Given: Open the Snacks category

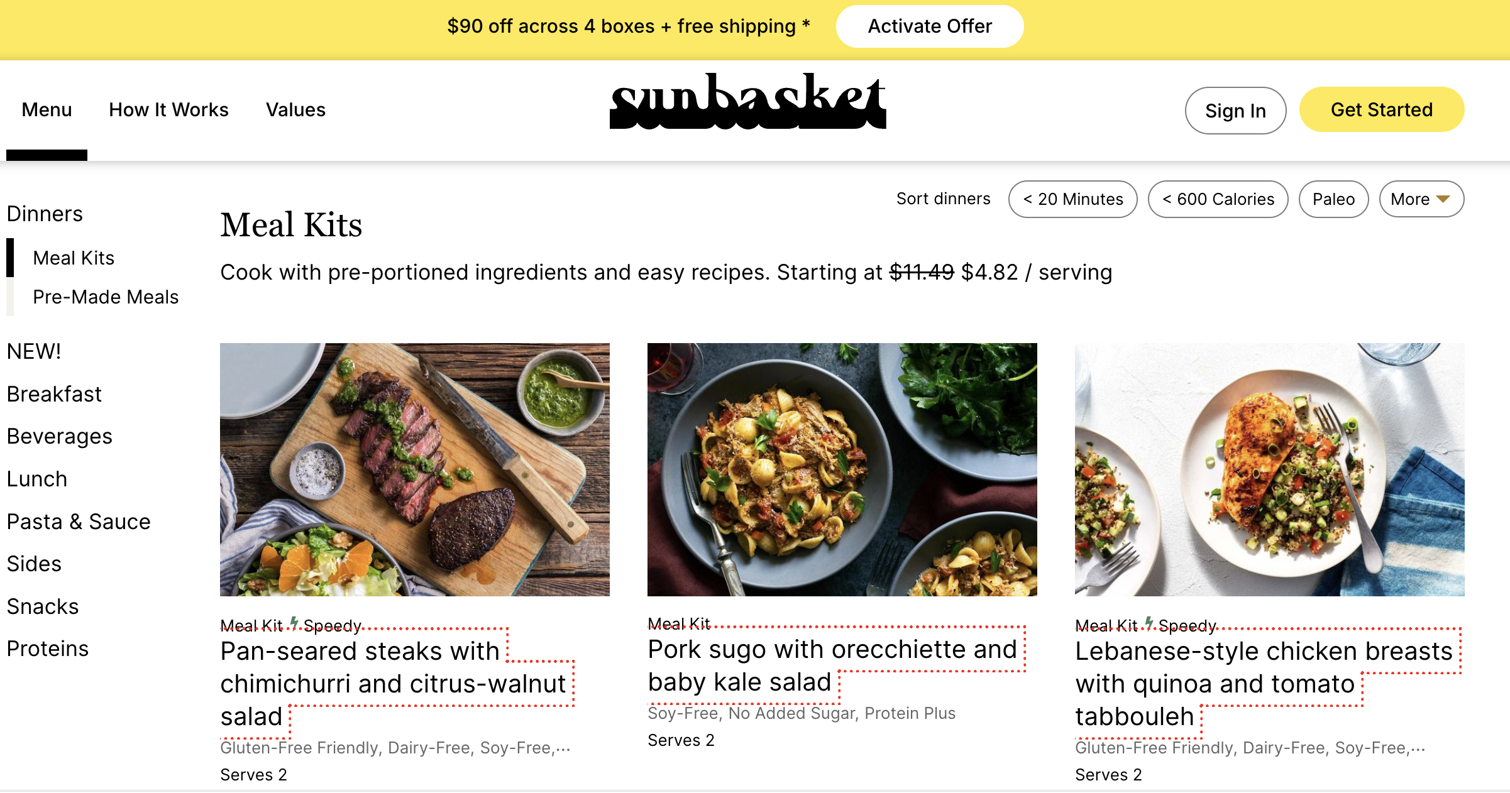Looking at the screenshot, I should (x=43, y=606).
